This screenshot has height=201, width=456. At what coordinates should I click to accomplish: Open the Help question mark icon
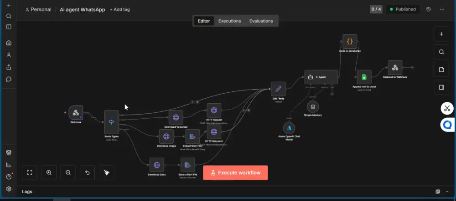point(9,176)
